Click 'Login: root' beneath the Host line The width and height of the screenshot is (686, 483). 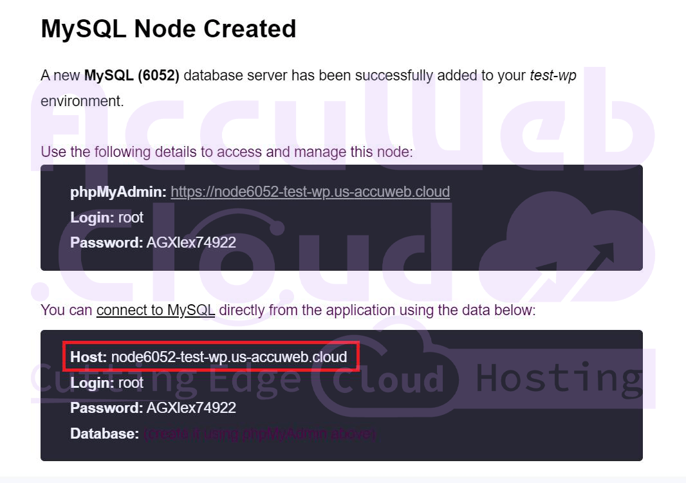pyautogui.click(x=107, y=383)
